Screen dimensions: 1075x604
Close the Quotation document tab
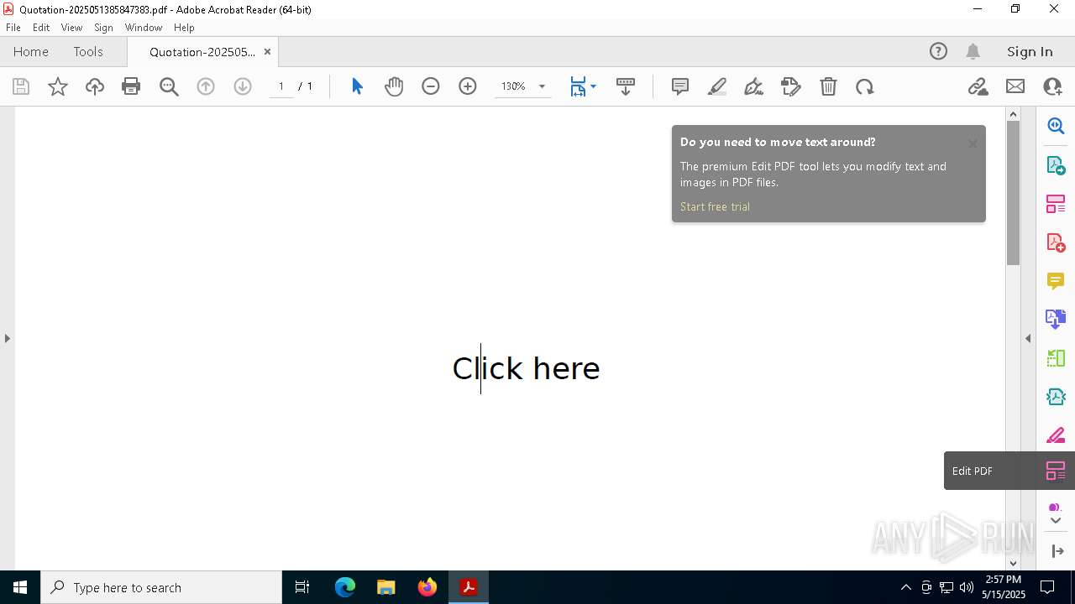tap(267, 52)
